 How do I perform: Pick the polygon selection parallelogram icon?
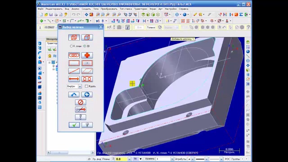pyautogui.click(x=87, y=71)
